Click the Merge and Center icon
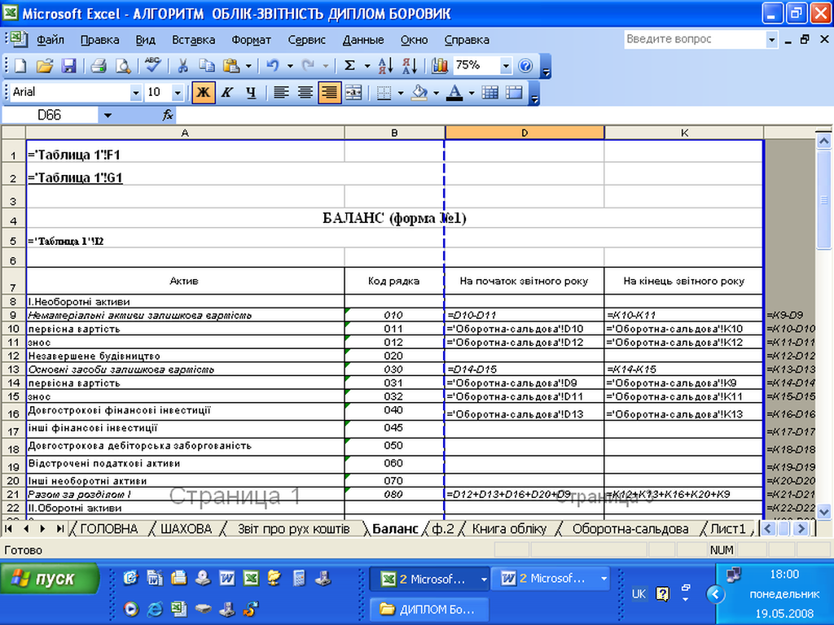 click(353, 93)
